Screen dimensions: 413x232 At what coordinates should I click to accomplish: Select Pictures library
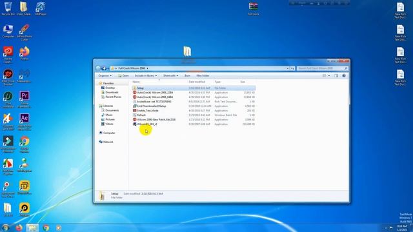(110, 119)
